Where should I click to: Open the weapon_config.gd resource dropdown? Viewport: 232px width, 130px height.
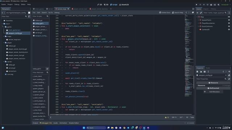[x=212, y=75]
